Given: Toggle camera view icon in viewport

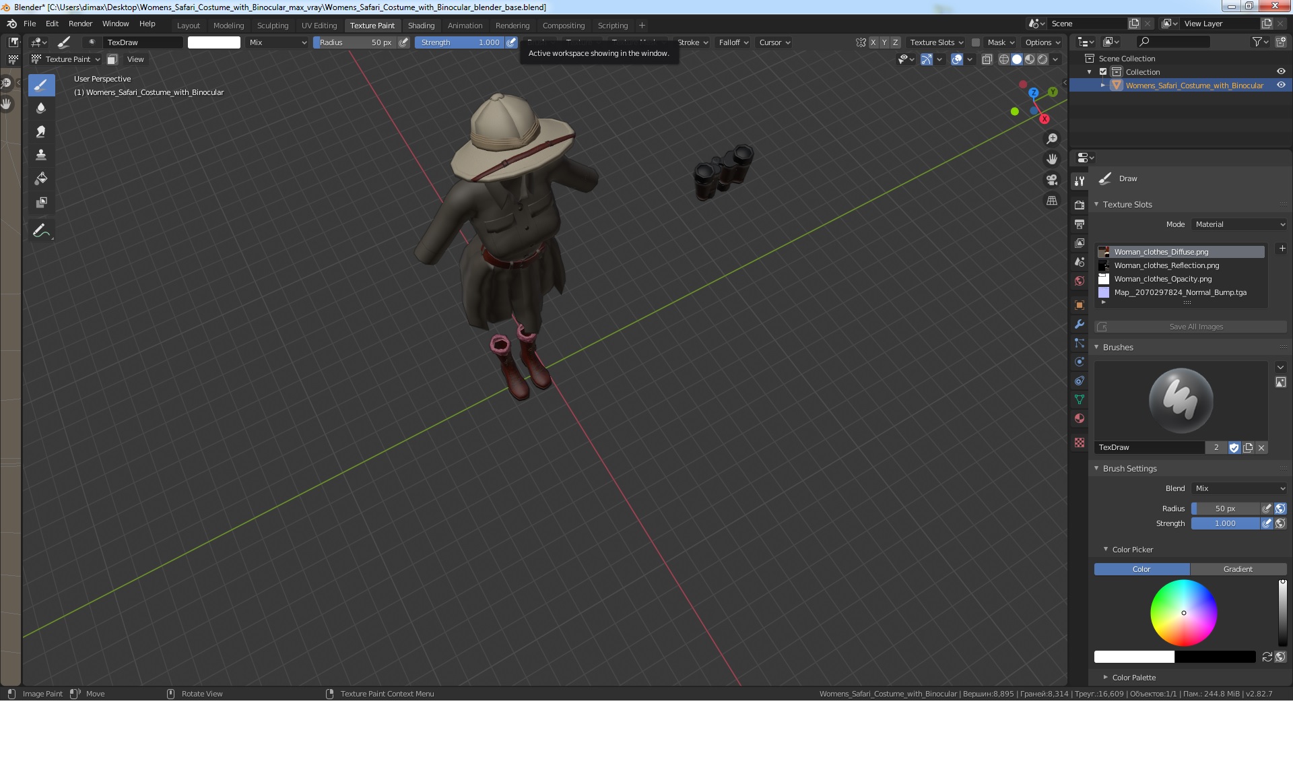Looking at the screenshot, I should coord(1051,180).
